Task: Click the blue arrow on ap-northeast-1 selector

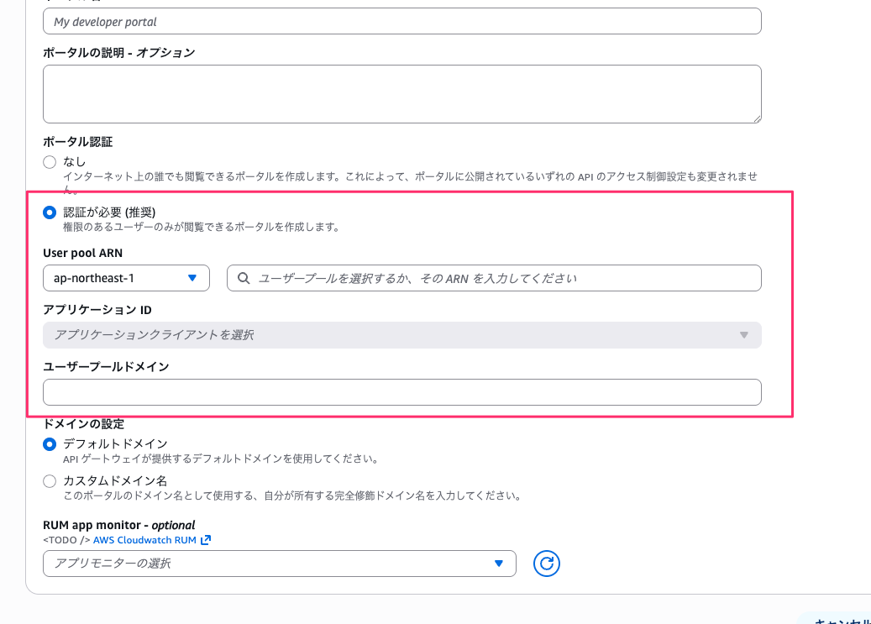Action: (x=192, y=278)
